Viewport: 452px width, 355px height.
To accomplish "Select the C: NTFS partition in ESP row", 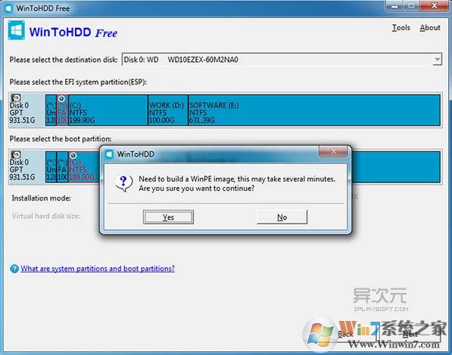I will pos(108,111).
